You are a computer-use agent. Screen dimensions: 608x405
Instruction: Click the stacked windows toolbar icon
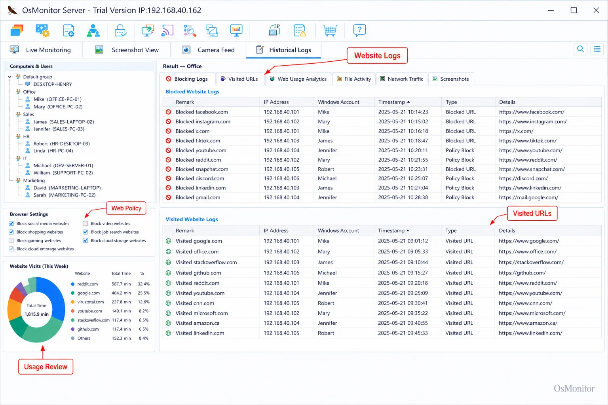pyautogui.click(x=17, y=30)
